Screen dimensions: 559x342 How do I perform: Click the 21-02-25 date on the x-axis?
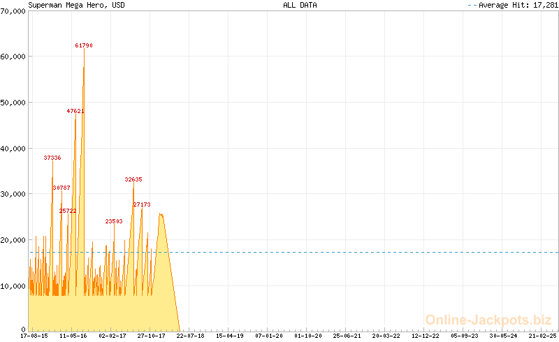543,336
